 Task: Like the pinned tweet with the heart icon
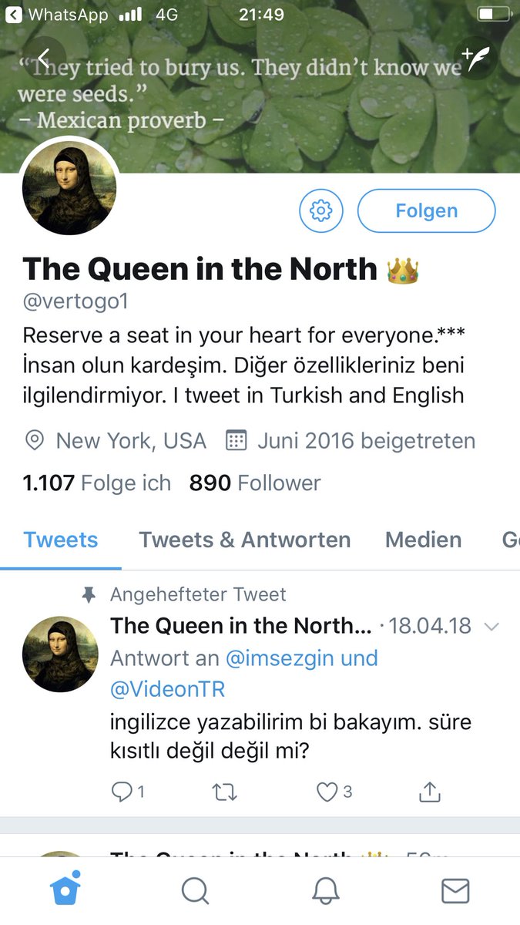click(x=335, y=791)
